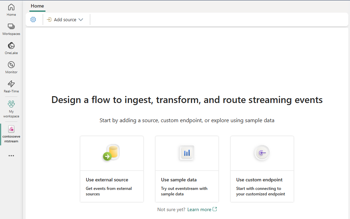Screen dimensions: 350x219
Task: Open My workspace in the sidebar
Action: pos(11,109)
